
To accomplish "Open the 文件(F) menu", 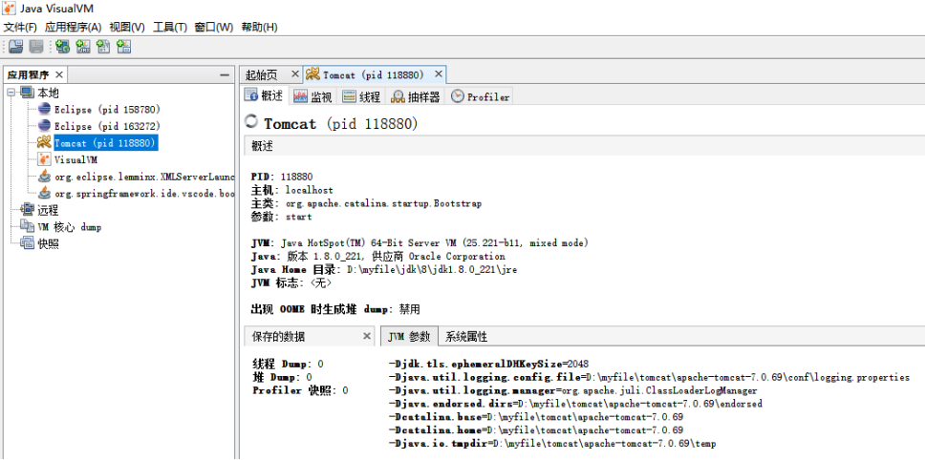I will 20,27.
